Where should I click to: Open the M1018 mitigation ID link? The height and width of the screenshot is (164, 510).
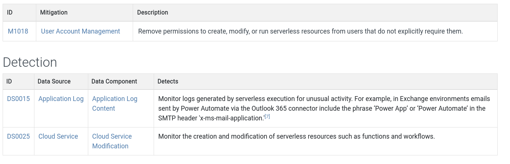pyautogui.click(x=18, y=31)
